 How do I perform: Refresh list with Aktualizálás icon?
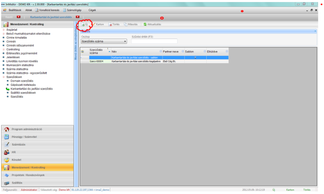coord(145,24)
